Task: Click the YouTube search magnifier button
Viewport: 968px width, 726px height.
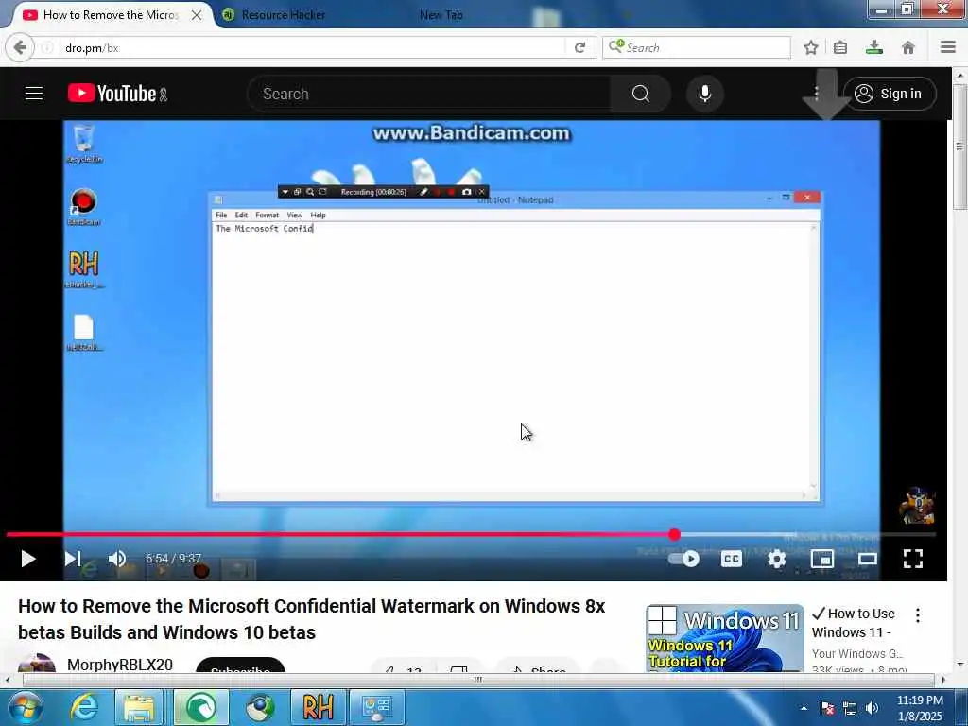Action: pyautogui.click(x=641, y=94)
